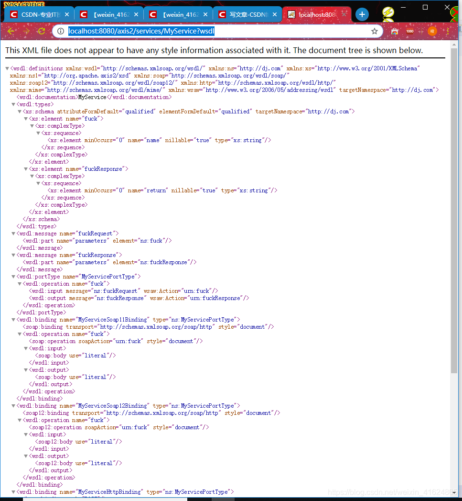
Task: Click the address bar URL field
Action: tap(217, 31)
